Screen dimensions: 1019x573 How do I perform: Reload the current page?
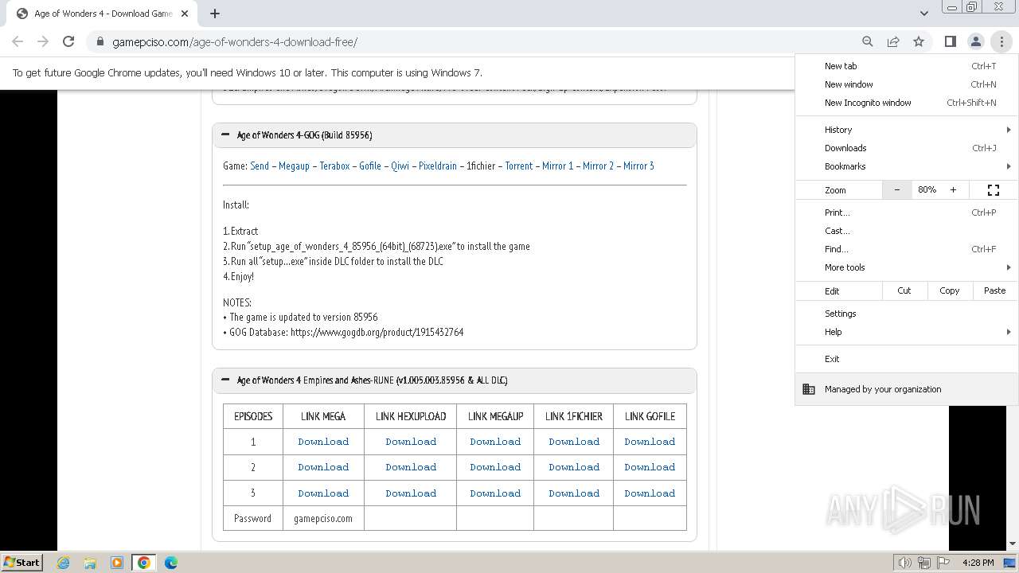click(68, 41)
